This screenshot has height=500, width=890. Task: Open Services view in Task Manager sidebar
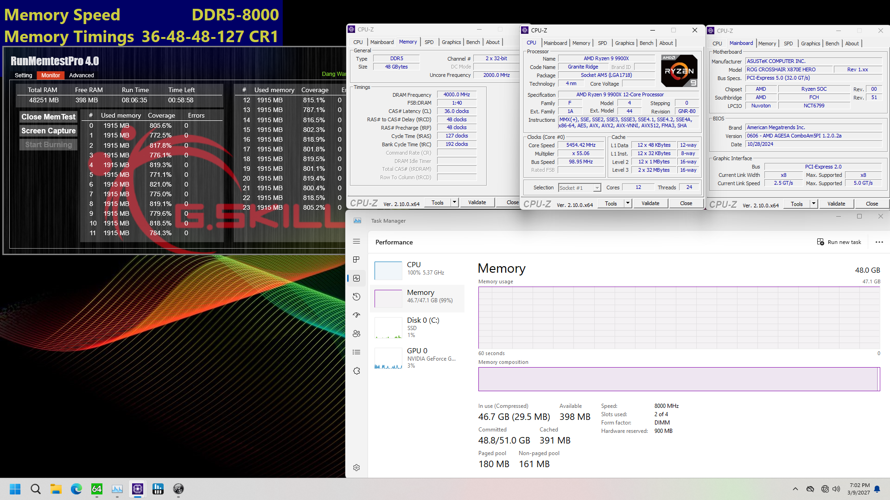(356, 370)
